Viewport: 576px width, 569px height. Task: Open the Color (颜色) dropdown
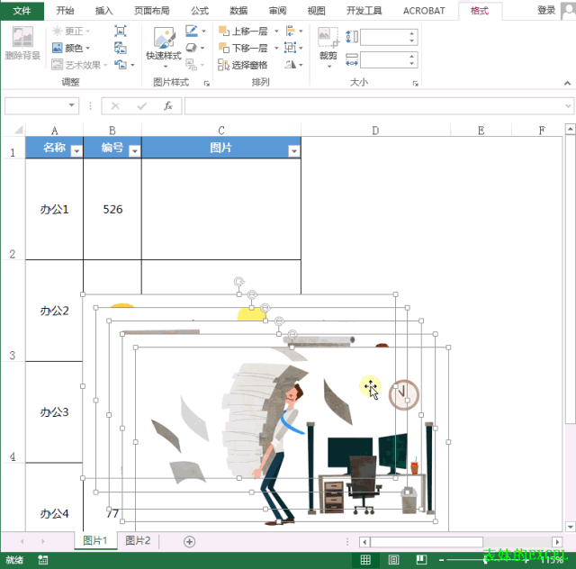click(71, 48)
